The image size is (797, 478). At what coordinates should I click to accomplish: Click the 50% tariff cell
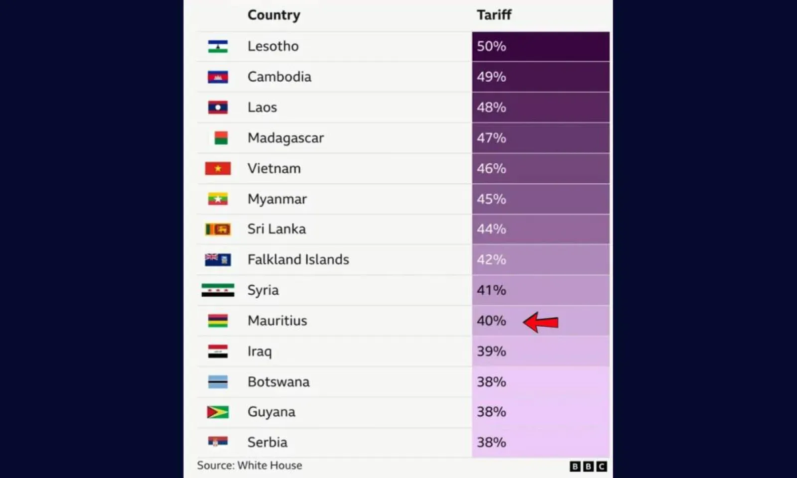540,46
